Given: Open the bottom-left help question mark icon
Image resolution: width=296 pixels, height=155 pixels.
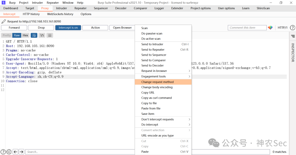Looking at the screenshot, I should click(3, 152).
